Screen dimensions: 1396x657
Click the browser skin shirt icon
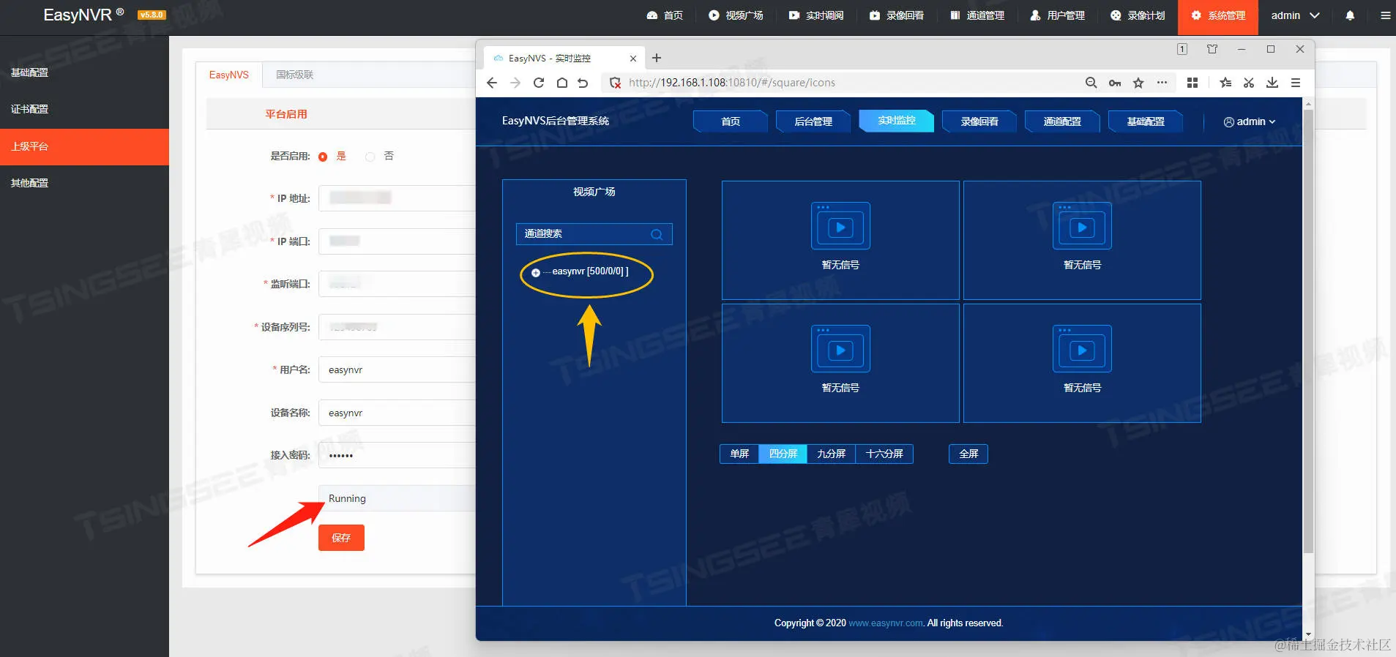(x=1212, y=49)
